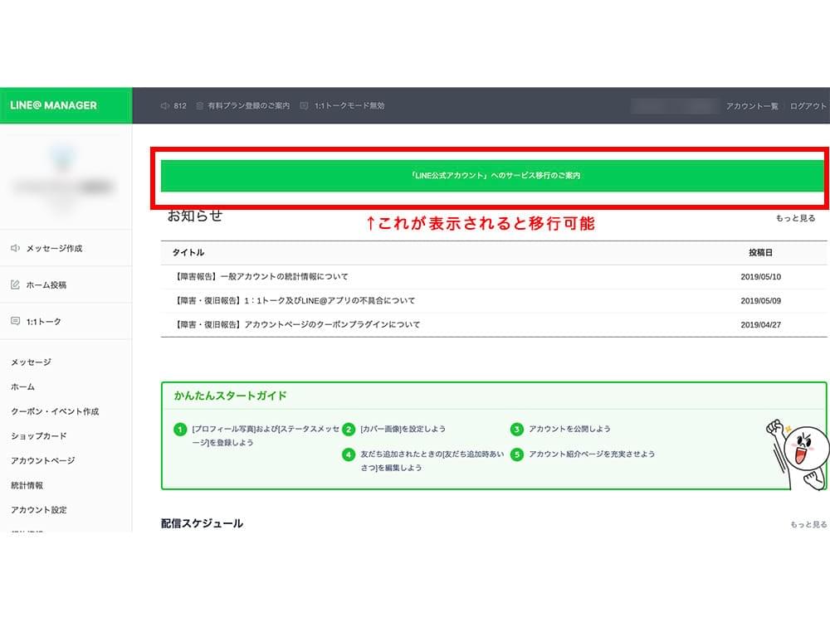This screenshot has height=622, width=830.
Task: Click the chat icon before 1:1トークモード無効
Action: click(304, 106)
